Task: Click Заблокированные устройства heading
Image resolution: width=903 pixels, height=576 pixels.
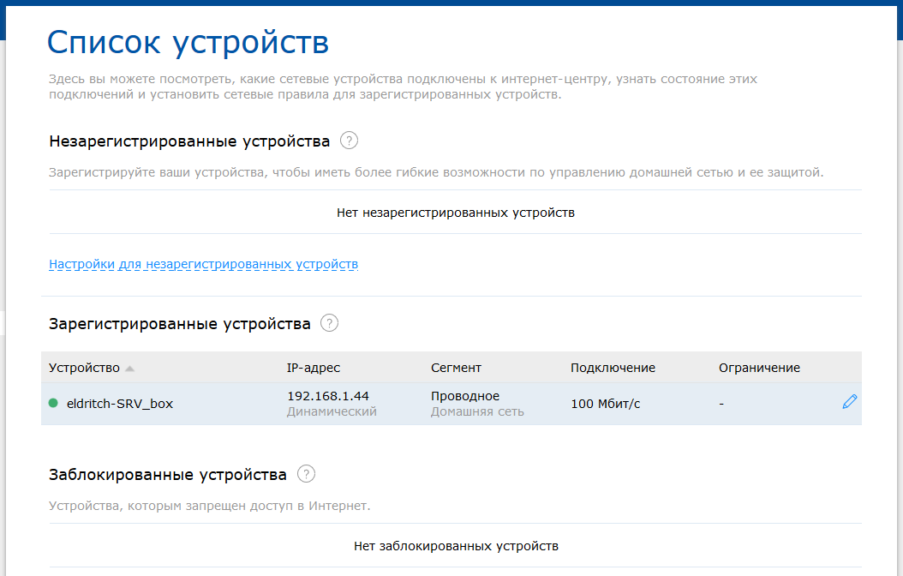Action: [168, 475]
